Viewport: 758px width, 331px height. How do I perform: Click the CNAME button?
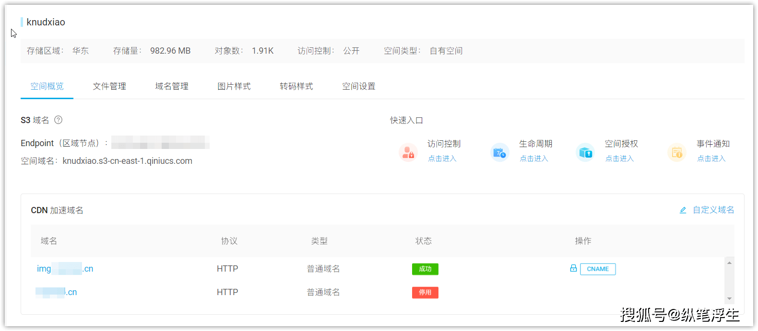(x=598, y=269)
